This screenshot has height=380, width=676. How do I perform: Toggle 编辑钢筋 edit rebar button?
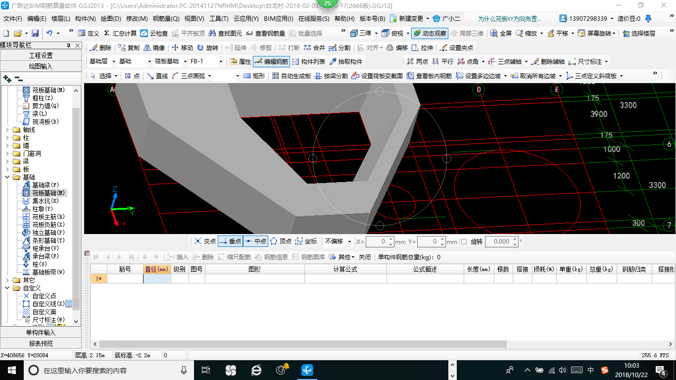271,62
